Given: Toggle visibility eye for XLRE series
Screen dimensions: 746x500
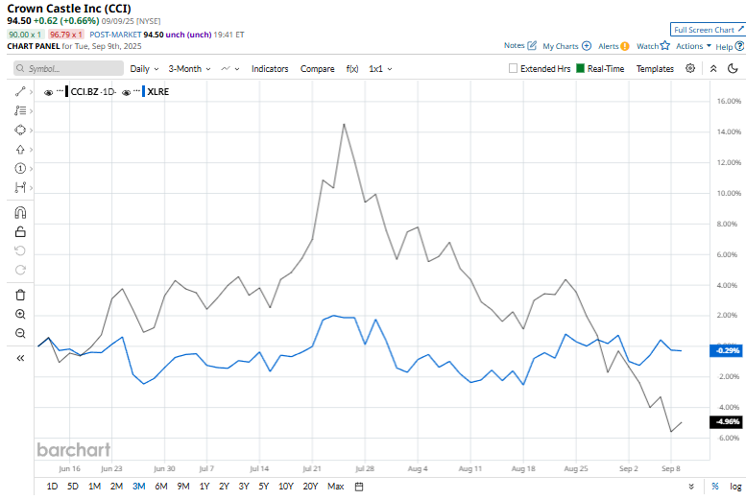Looking at the screenshot, I should 126,93.
